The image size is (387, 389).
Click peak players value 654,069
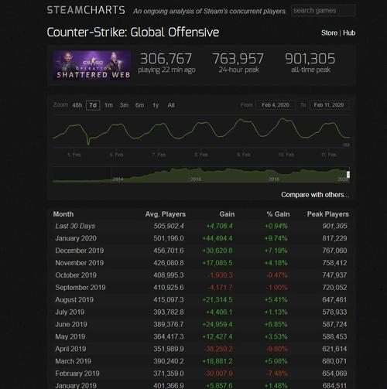click(x=334, y=374)
